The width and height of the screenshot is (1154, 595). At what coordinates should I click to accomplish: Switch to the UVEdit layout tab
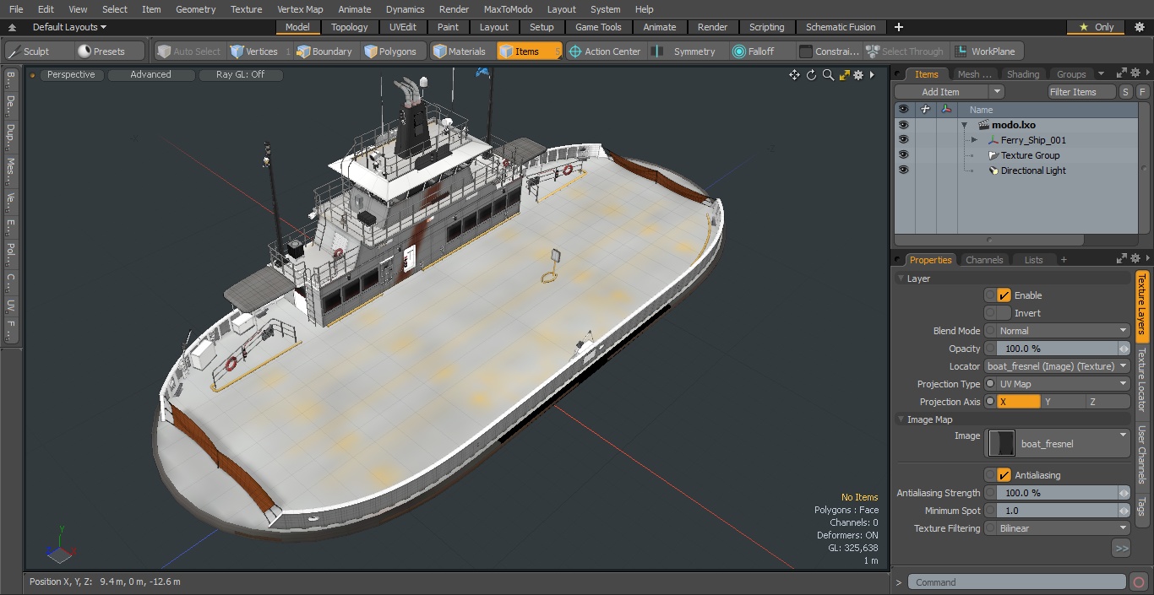click(403, 27)
